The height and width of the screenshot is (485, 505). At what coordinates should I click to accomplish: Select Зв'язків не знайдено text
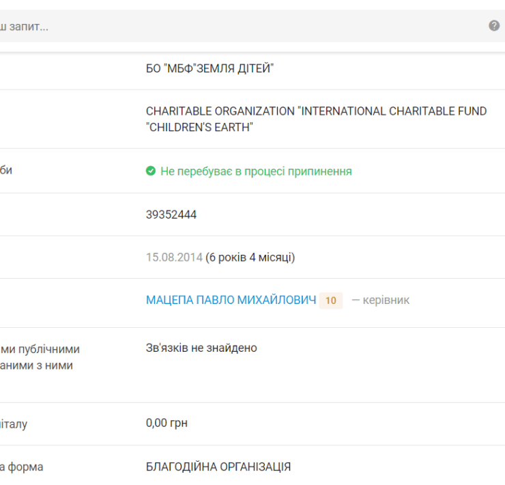pos(201,348)
